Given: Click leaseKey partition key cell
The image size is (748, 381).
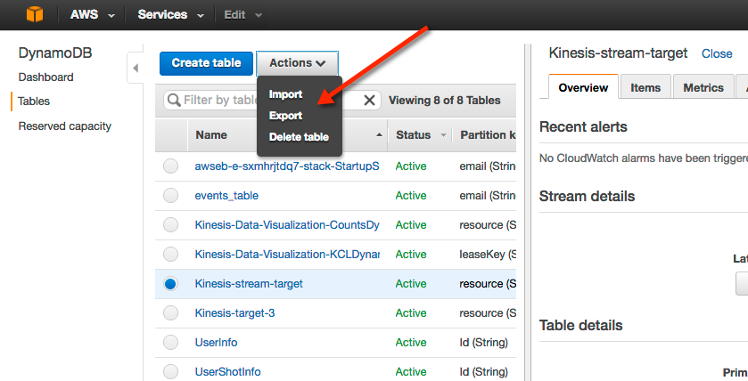Looking at the screenshot, I should click(488, 255).
